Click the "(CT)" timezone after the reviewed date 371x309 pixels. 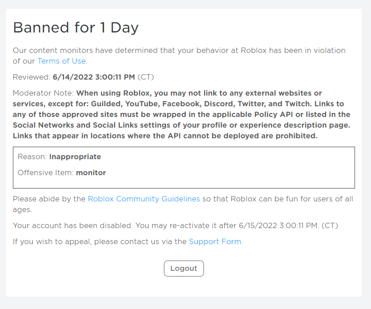145,77
